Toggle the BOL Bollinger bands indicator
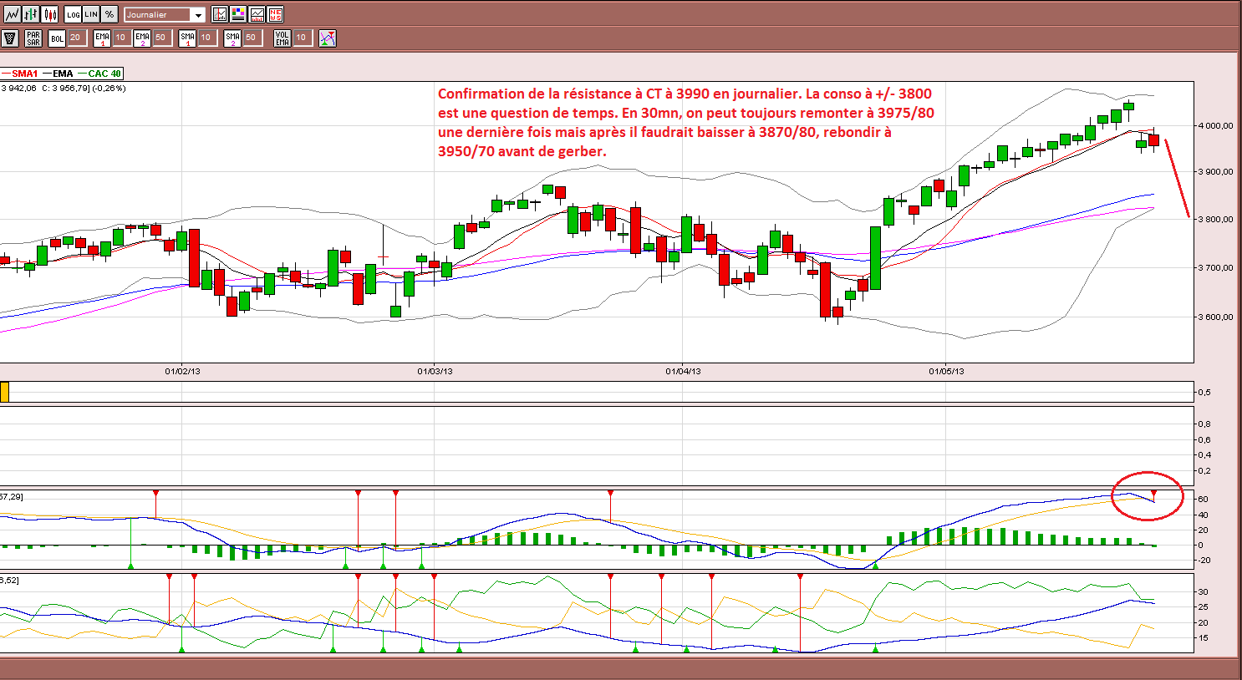1242x680 pixels. (x=57, y=38)
